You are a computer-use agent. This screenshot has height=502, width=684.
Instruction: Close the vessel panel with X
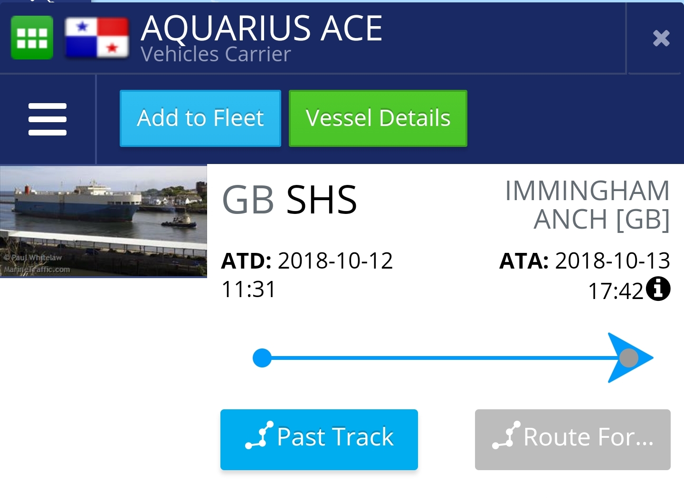point(661,38)
